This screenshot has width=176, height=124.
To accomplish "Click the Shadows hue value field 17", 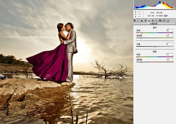I will 170,55.
